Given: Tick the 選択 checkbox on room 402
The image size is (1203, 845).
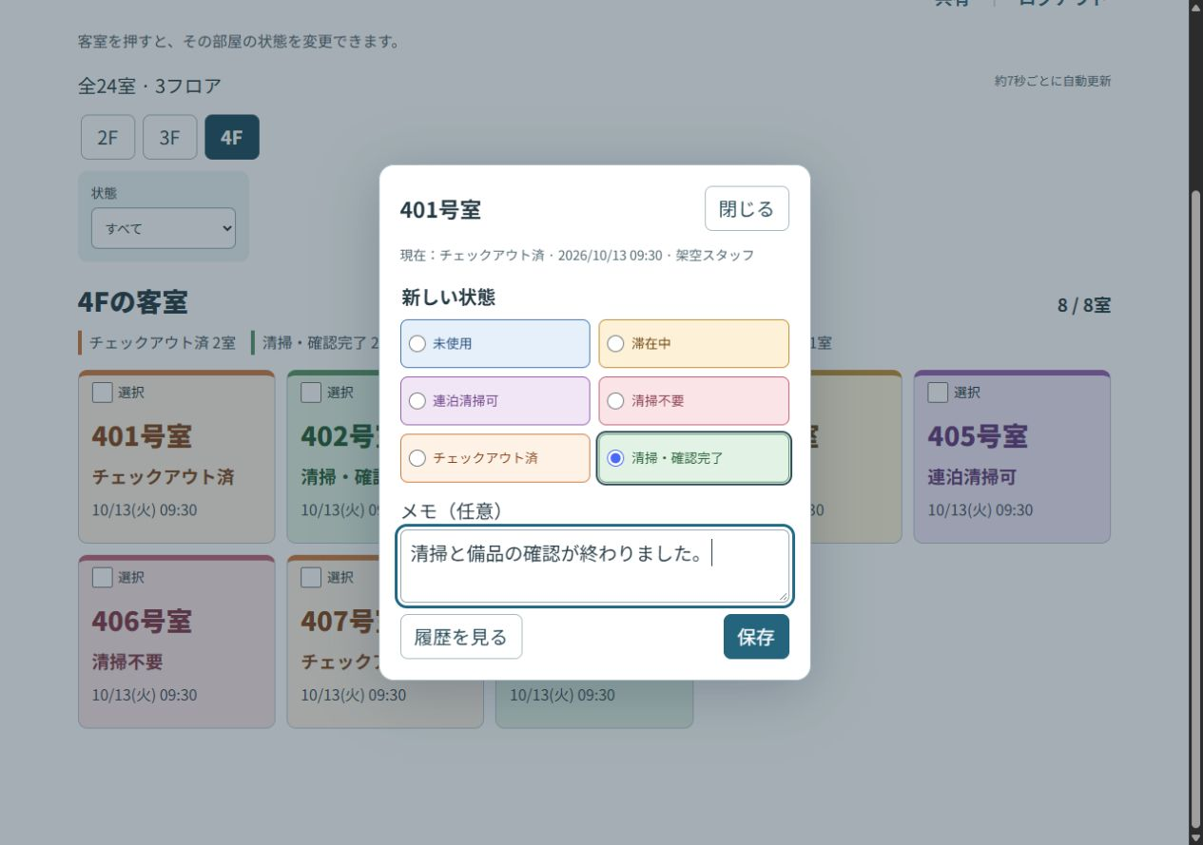Looking at the screenshot, I should [311, 392].
